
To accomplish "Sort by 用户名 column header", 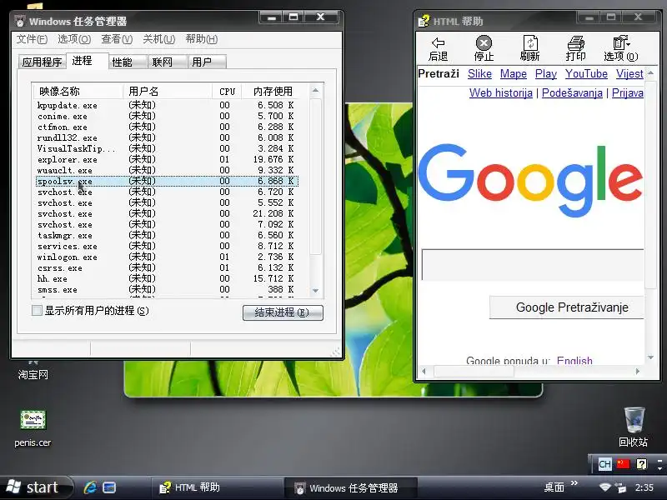I will [168, 92].
